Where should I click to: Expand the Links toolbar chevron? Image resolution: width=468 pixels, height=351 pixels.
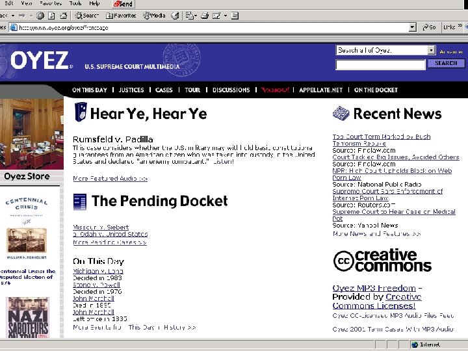click(x=460, y=26)
